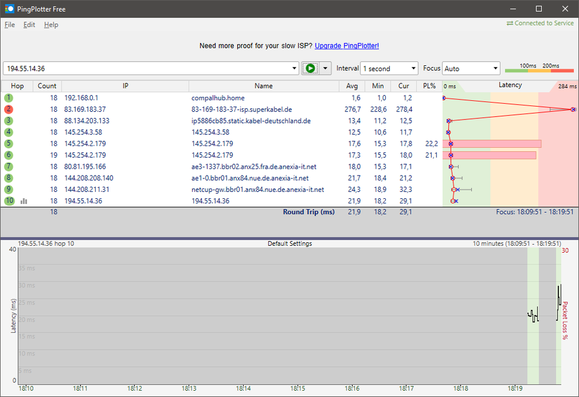Open the Focus dropdown set to Auto

(x=471, y=68)
